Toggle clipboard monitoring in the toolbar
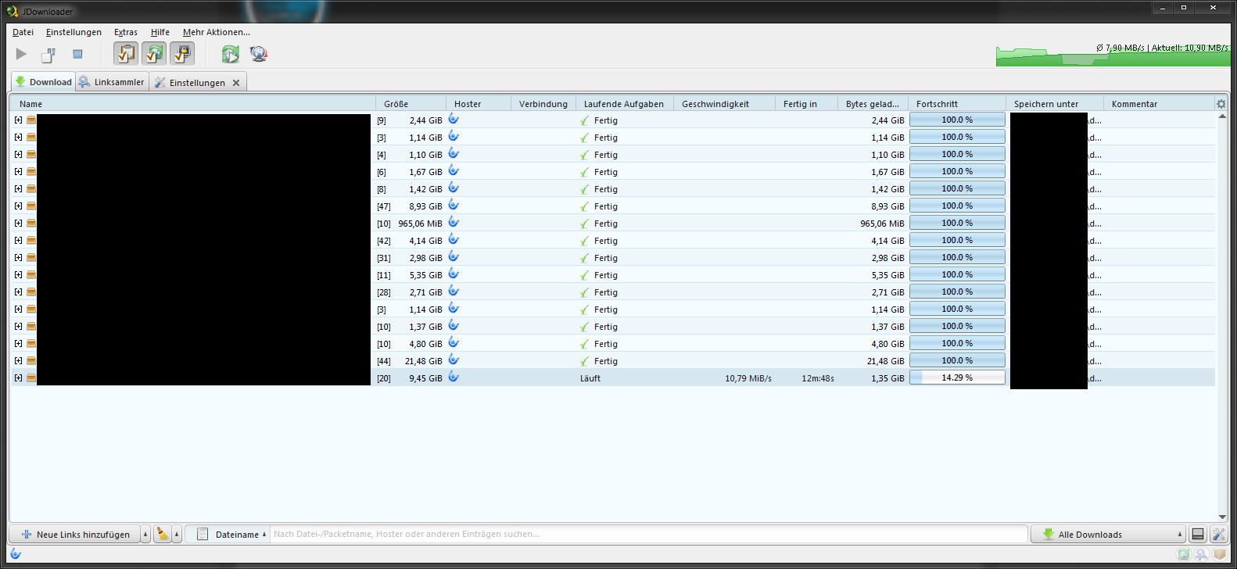The image size is (1237, 569). click(x=126, y=54)
